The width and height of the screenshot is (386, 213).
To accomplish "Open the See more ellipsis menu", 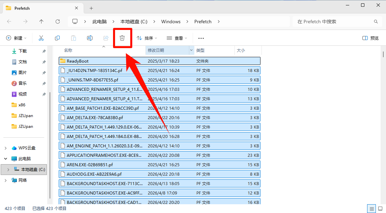I will click(201, 38).
